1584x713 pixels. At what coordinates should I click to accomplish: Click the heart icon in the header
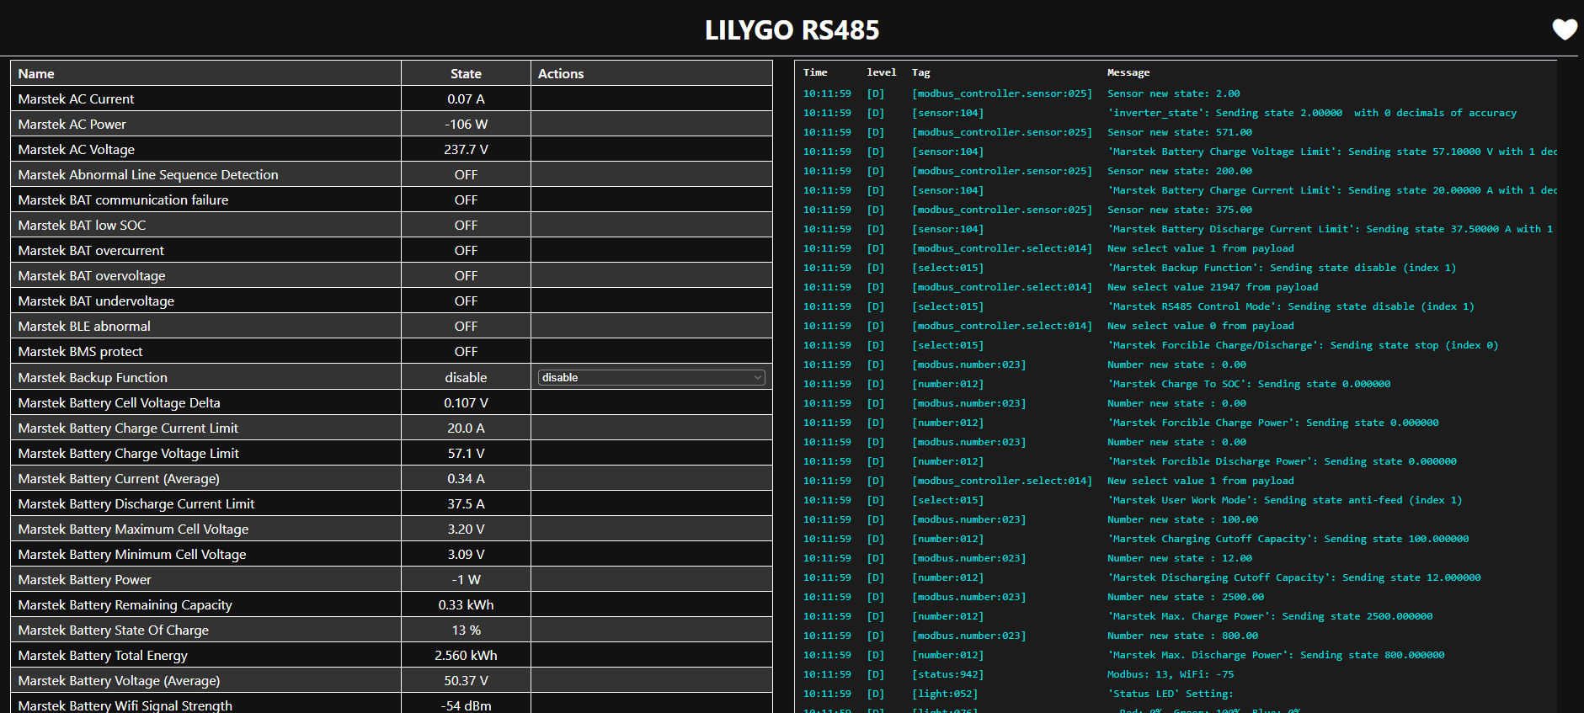click(1565, 29)
